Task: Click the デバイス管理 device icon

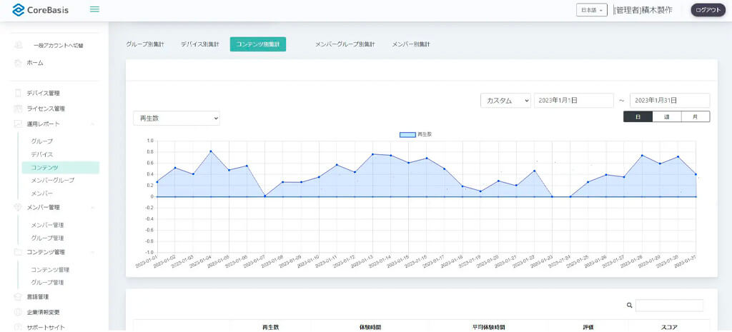Action: [18, 93]
